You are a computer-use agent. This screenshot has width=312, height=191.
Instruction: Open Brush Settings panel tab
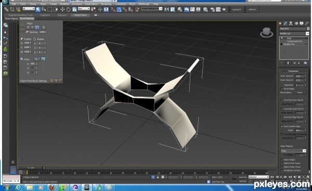coord(27,19)
